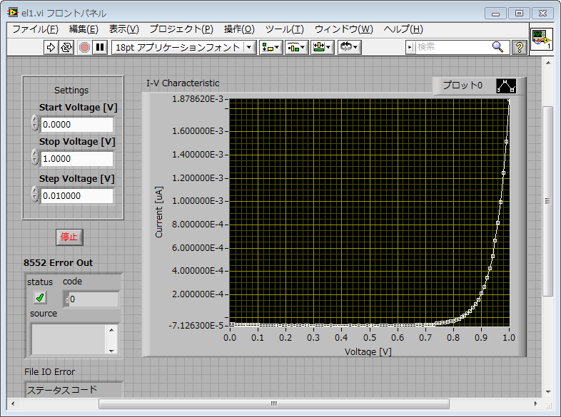Open the ファイル(F) menu
Viewport: 561px width, 417px height.
click(35, 29)
